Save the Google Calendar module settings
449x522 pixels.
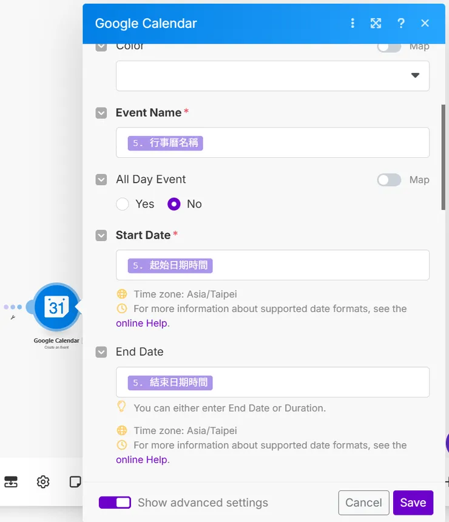[413, 503]
